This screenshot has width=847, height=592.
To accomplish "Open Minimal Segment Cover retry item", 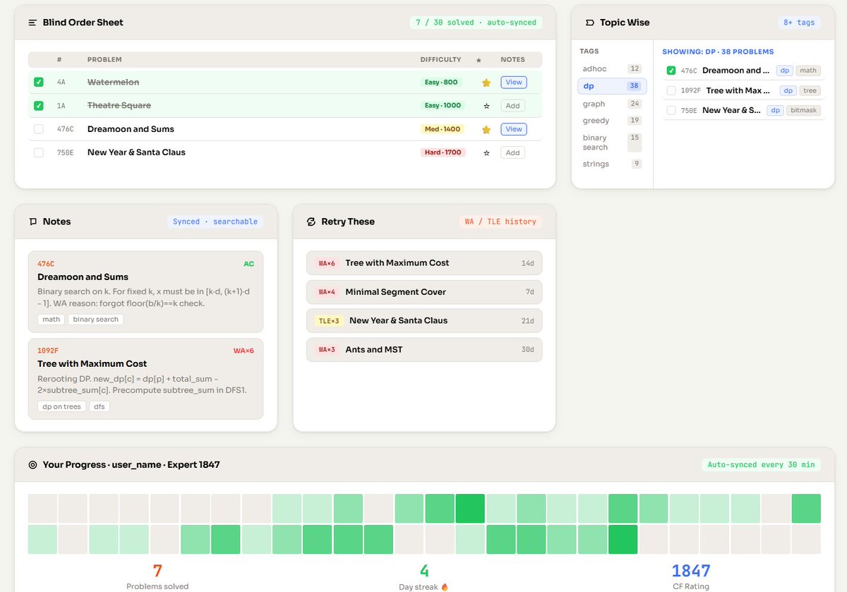I will pos(424,292).
